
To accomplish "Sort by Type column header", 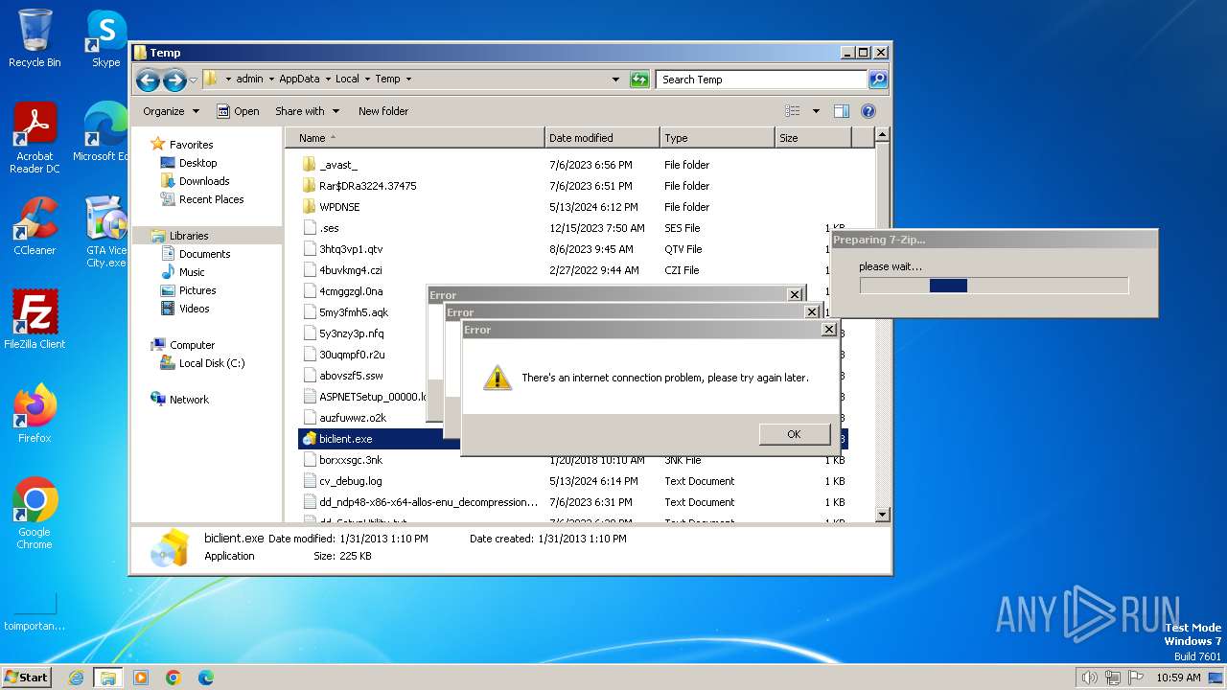I will click(717, 138).
